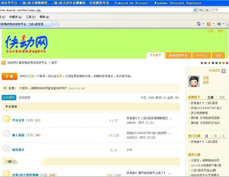
Task: Click the Home icon in IE toolbar
Action: point(199,24)
